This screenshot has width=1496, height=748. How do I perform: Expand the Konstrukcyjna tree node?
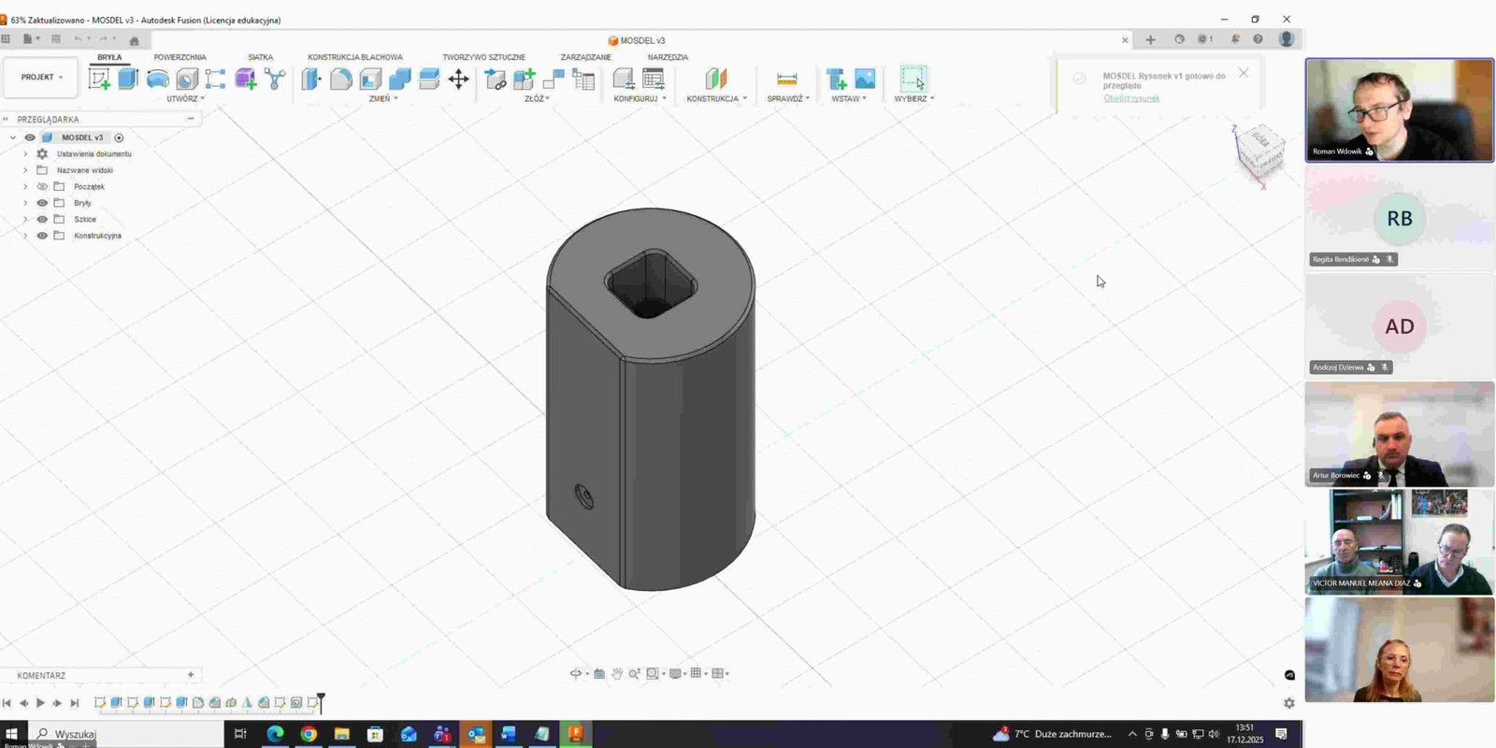coord(25,236)
